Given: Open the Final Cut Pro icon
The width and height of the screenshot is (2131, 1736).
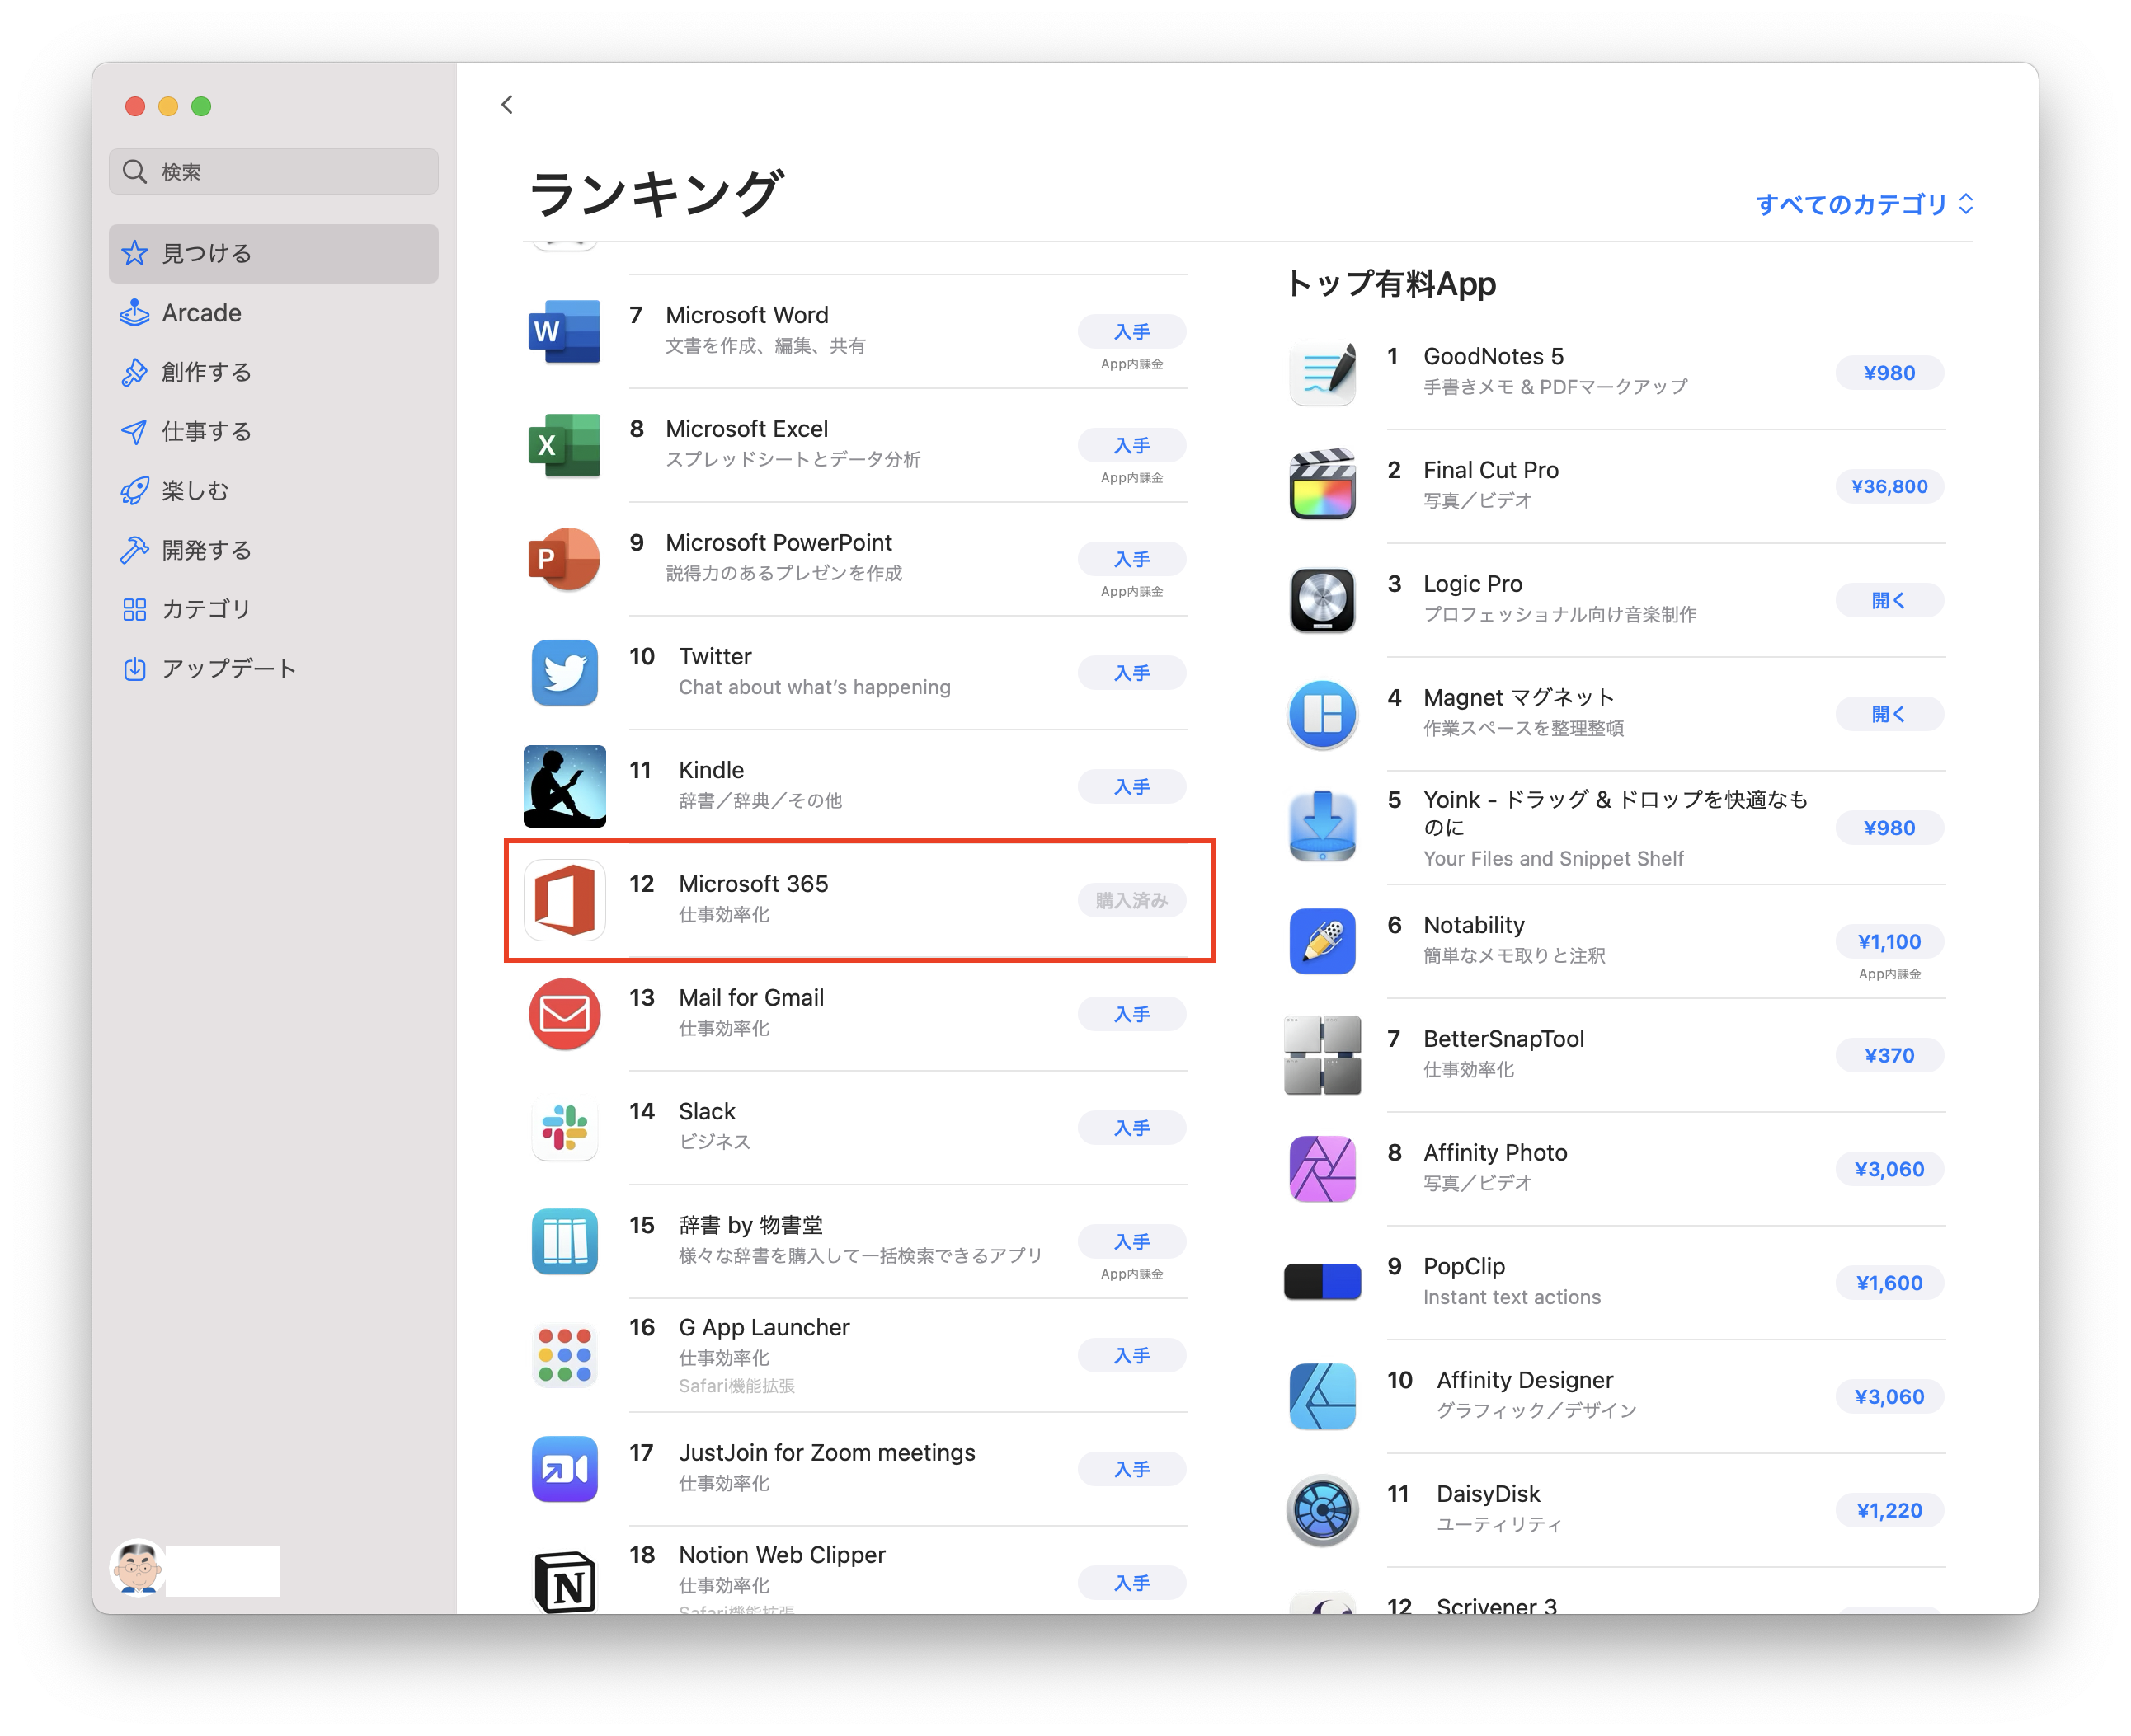Looking at the screenshot, I should click(1322, 486).
